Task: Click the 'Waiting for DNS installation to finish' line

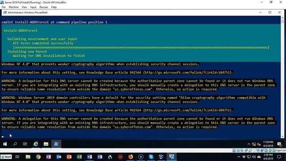Action: pyautogui.click(x=49, y=55)
